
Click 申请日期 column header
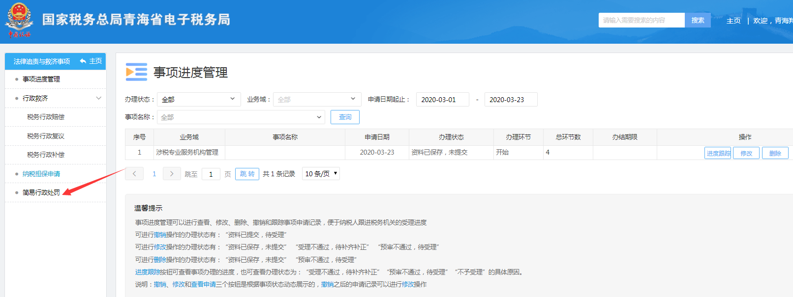[377, 137]
